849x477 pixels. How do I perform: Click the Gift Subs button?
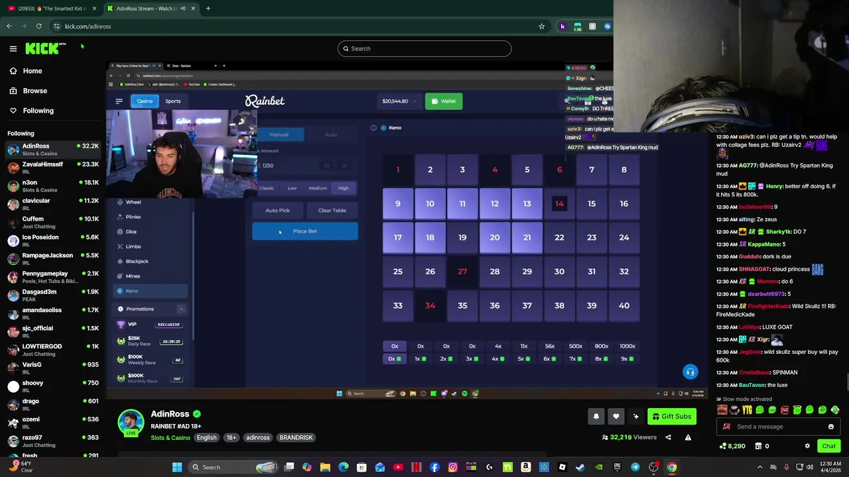click(x=671, y=416)
